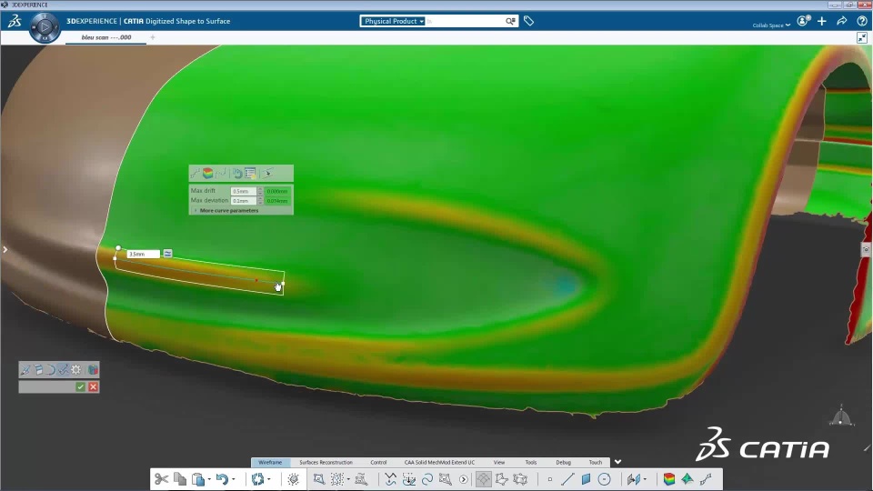Select the blue Plane tool icon
Screen dimensions: 873x491
click(586, 479)
